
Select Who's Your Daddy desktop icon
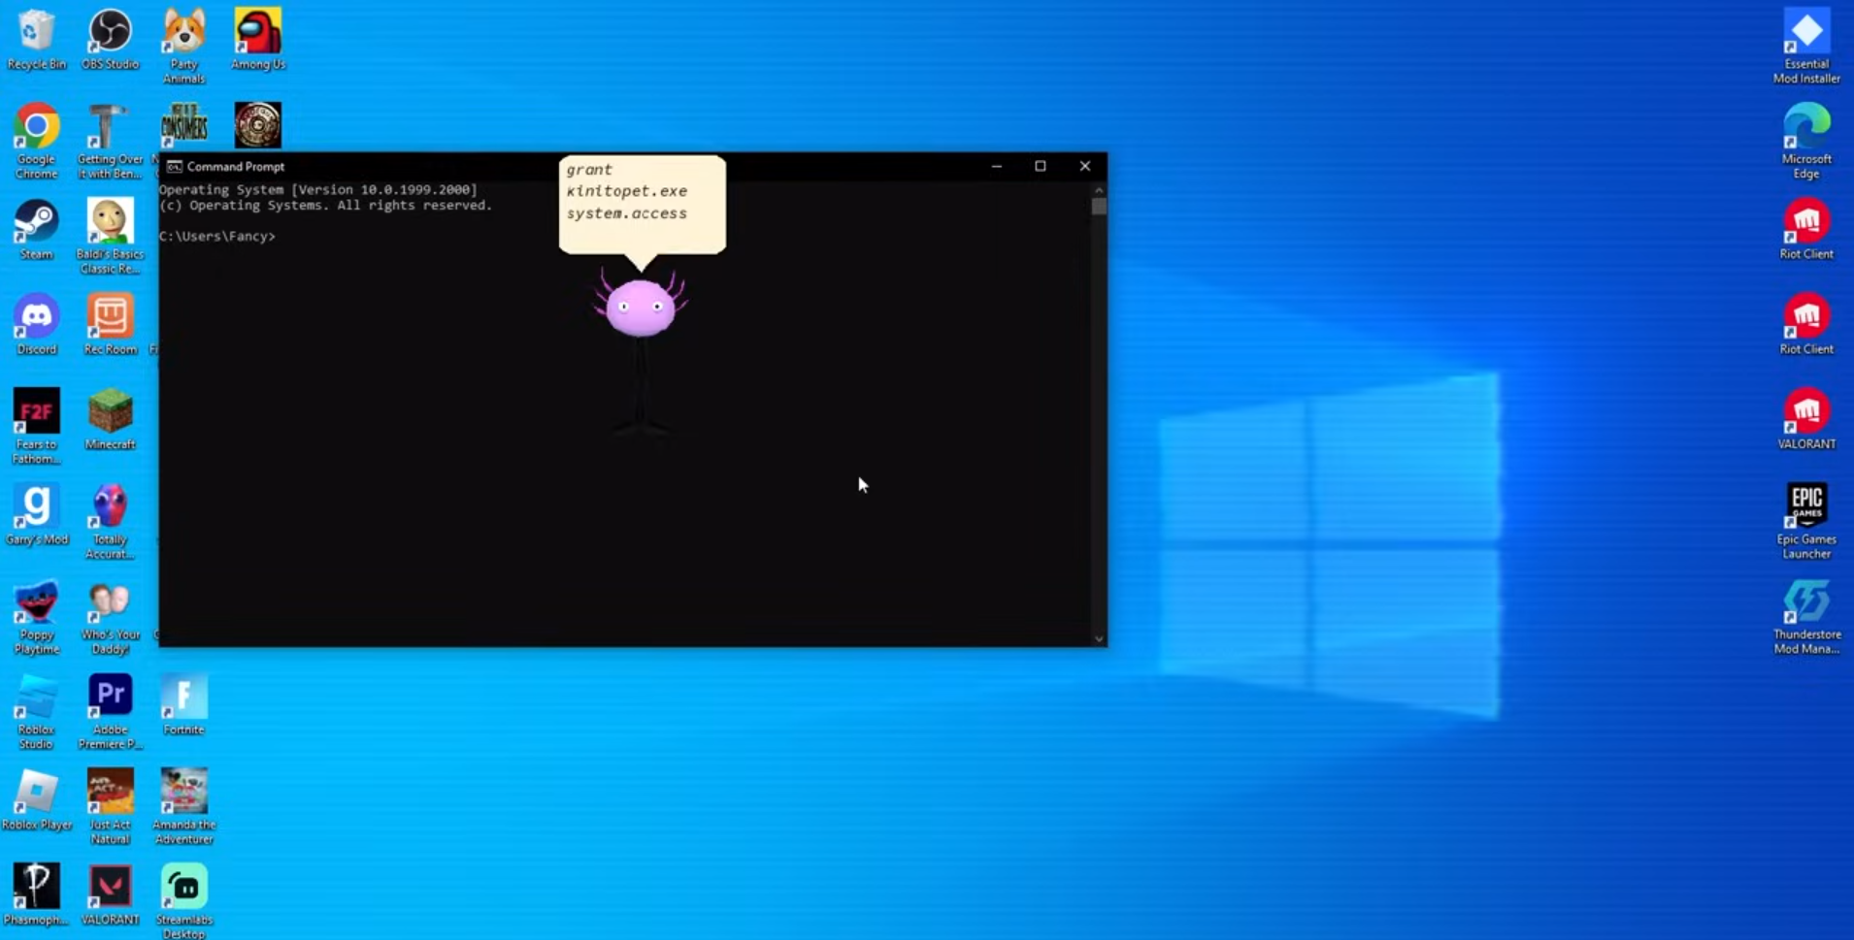pos(110,616)
